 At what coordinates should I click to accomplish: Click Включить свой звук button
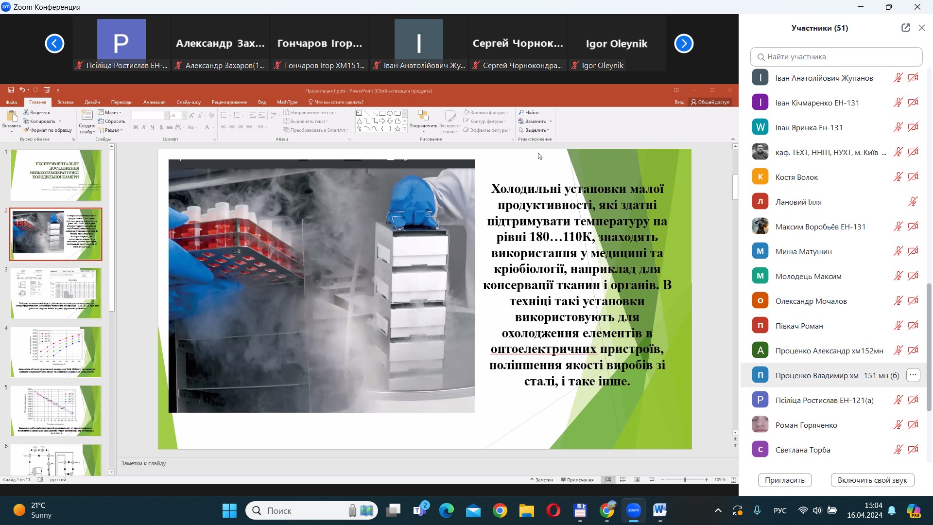(x=872, y=480)
